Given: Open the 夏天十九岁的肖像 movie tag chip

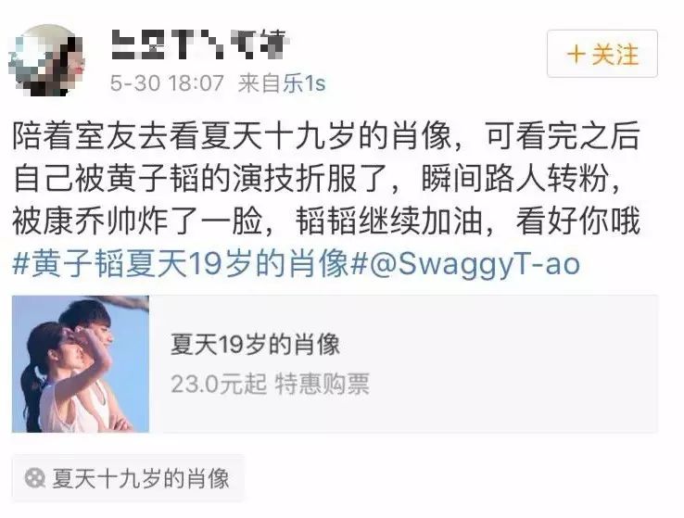Looking at the screenshot, I should tap(127, 478).
